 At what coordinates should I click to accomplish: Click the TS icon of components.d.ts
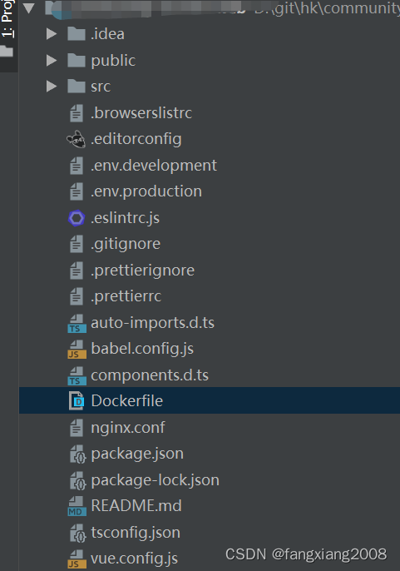pyautogui.click(x=77, y=375)
